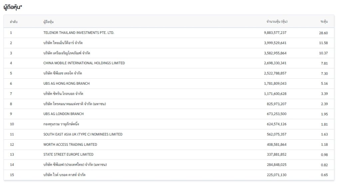Click WORTH ACCESS TRADING LIMITED
Viewport: 341px width, 186px height.
[70, 144]
